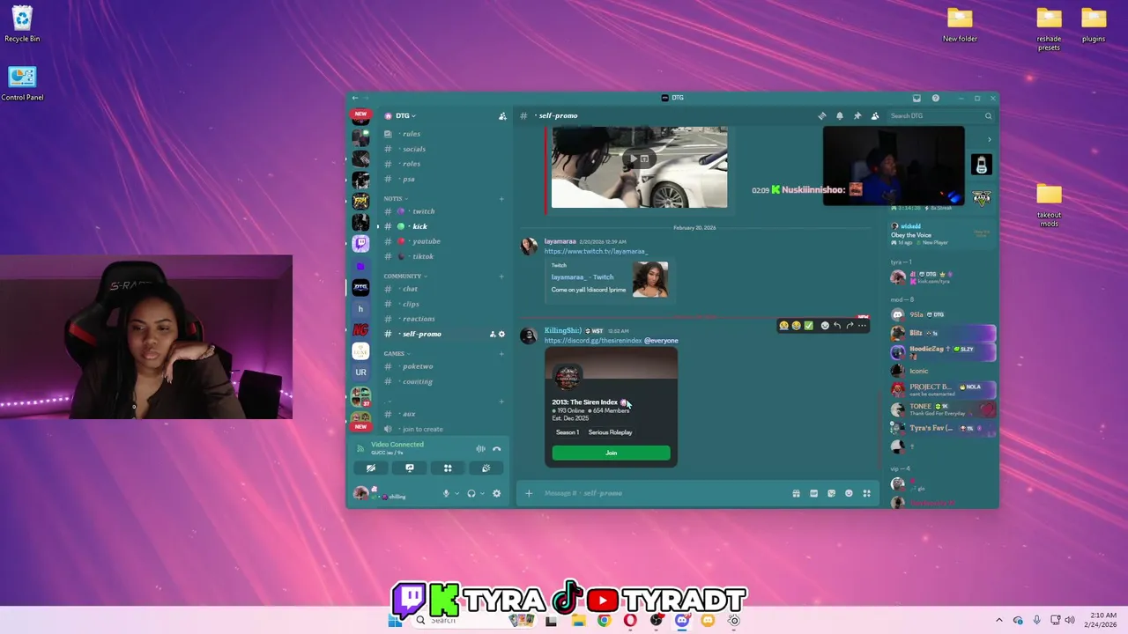Click invite people icon beside DTG
1128x634 pixels.
tap(502, 115)
